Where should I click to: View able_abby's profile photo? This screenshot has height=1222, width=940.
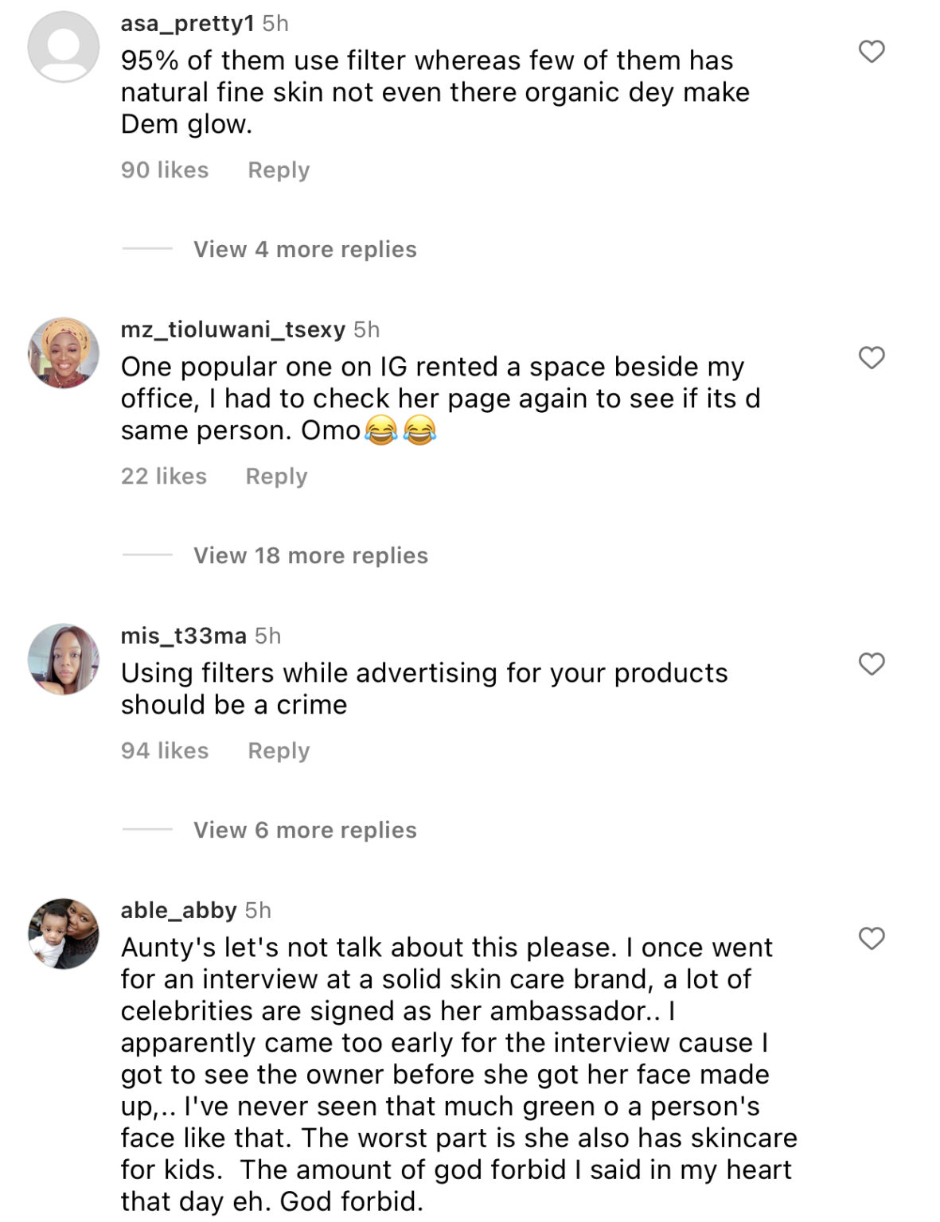(64, 933)
